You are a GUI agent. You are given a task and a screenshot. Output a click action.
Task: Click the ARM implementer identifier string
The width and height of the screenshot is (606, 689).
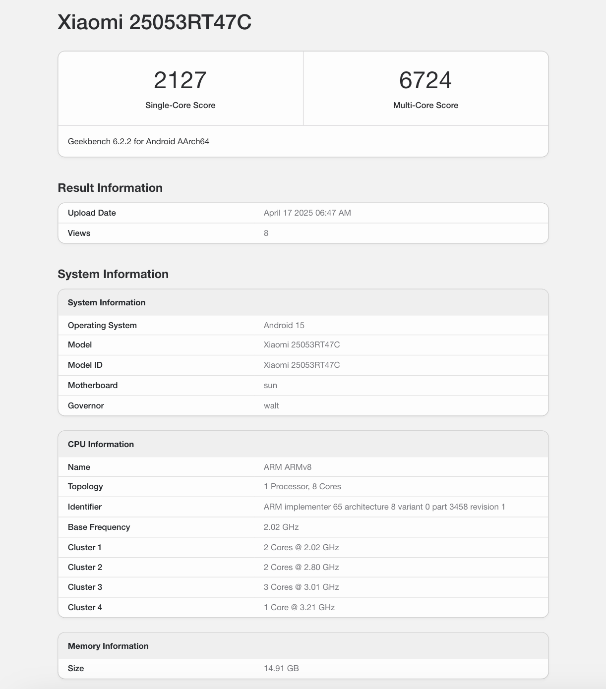pyautogui.click(x=384, y=507)
